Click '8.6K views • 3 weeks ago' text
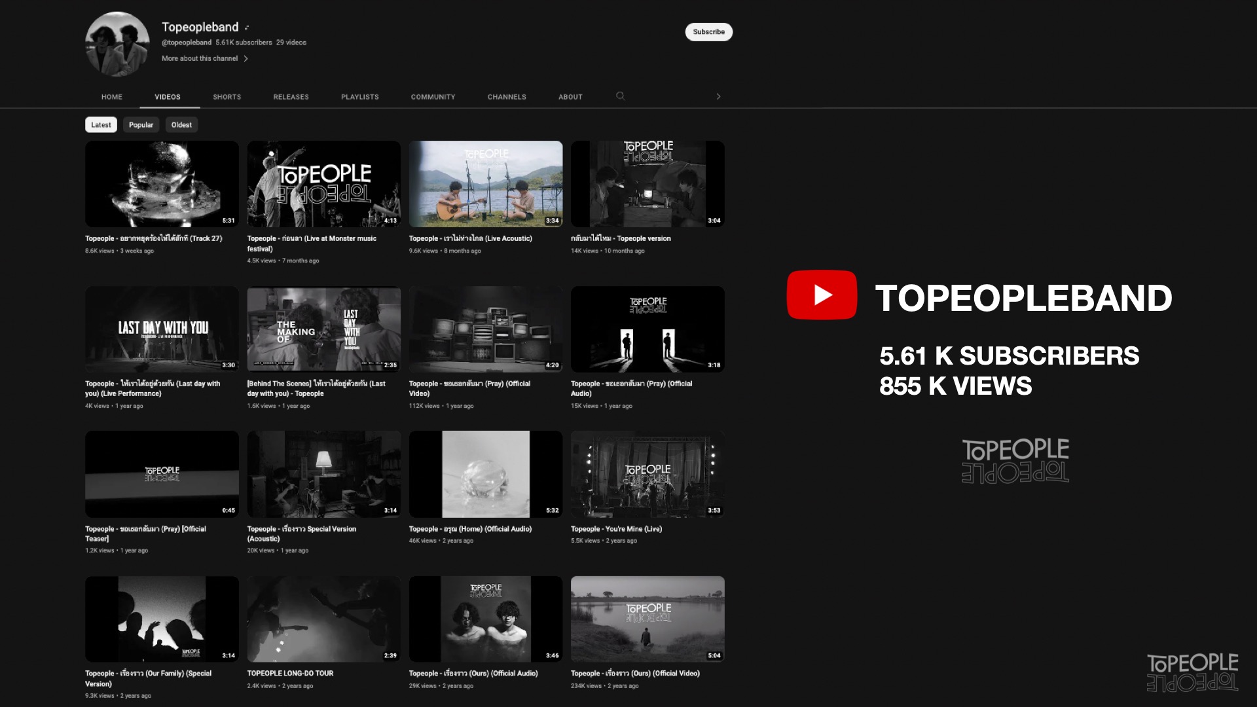Image resolution: width=1257 pixels, height=707 pixels. click(x=119, y=251)
